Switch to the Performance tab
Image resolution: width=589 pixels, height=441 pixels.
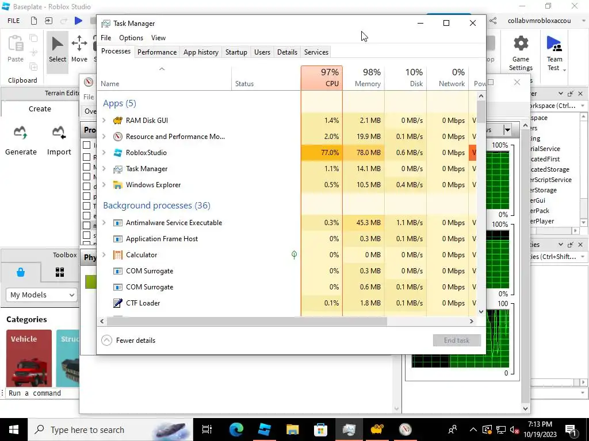pyautogui.click(x=157, y=52)
